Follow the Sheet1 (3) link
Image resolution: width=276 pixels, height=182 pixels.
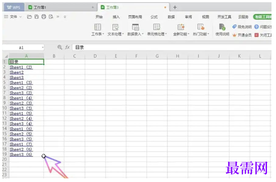(x=21, y=82)
